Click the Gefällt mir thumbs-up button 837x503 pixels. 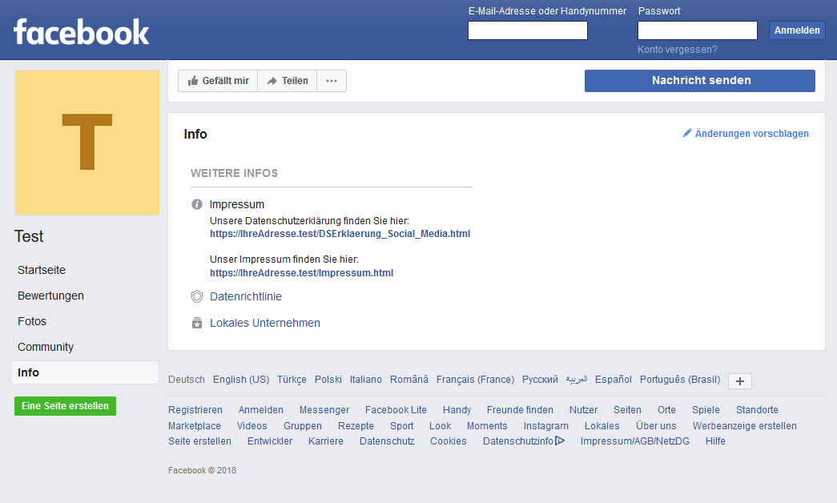point(218,81)
